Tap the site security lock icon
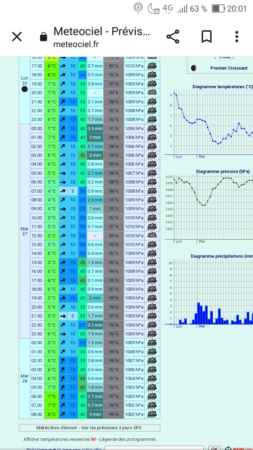 [x=44, y=37]
